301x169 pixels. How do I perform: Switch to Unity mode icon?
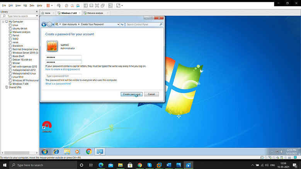pos(103,5)
